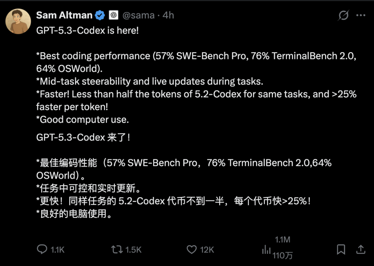
Task: Click the 1.1K replies count
Action: pyautogui.click(x=57, y=250)
